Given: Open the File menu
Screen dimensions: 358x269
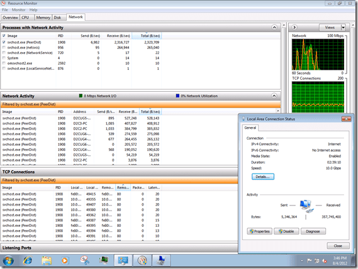Looking at the screenshot, I should tap(5, 10).
